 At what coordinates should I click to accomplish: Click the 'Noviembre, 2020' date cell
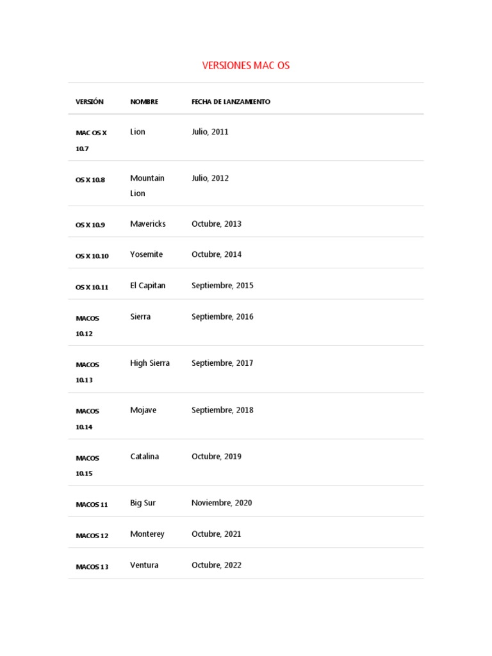point(222,503)
